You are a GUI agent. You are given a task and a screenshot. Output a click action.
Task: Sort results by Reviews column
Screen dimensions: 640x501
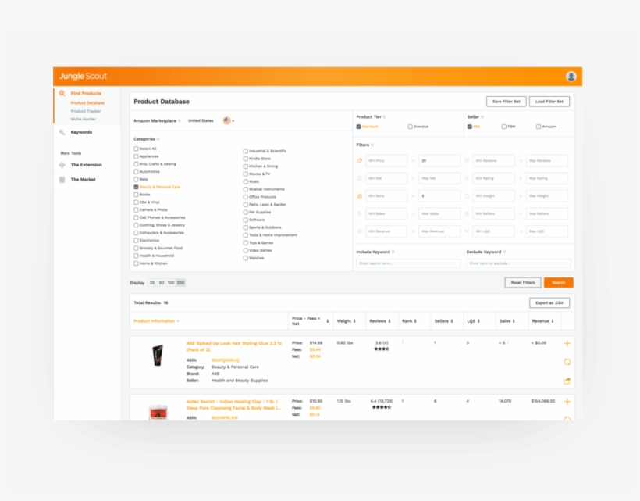coord(380,321)
